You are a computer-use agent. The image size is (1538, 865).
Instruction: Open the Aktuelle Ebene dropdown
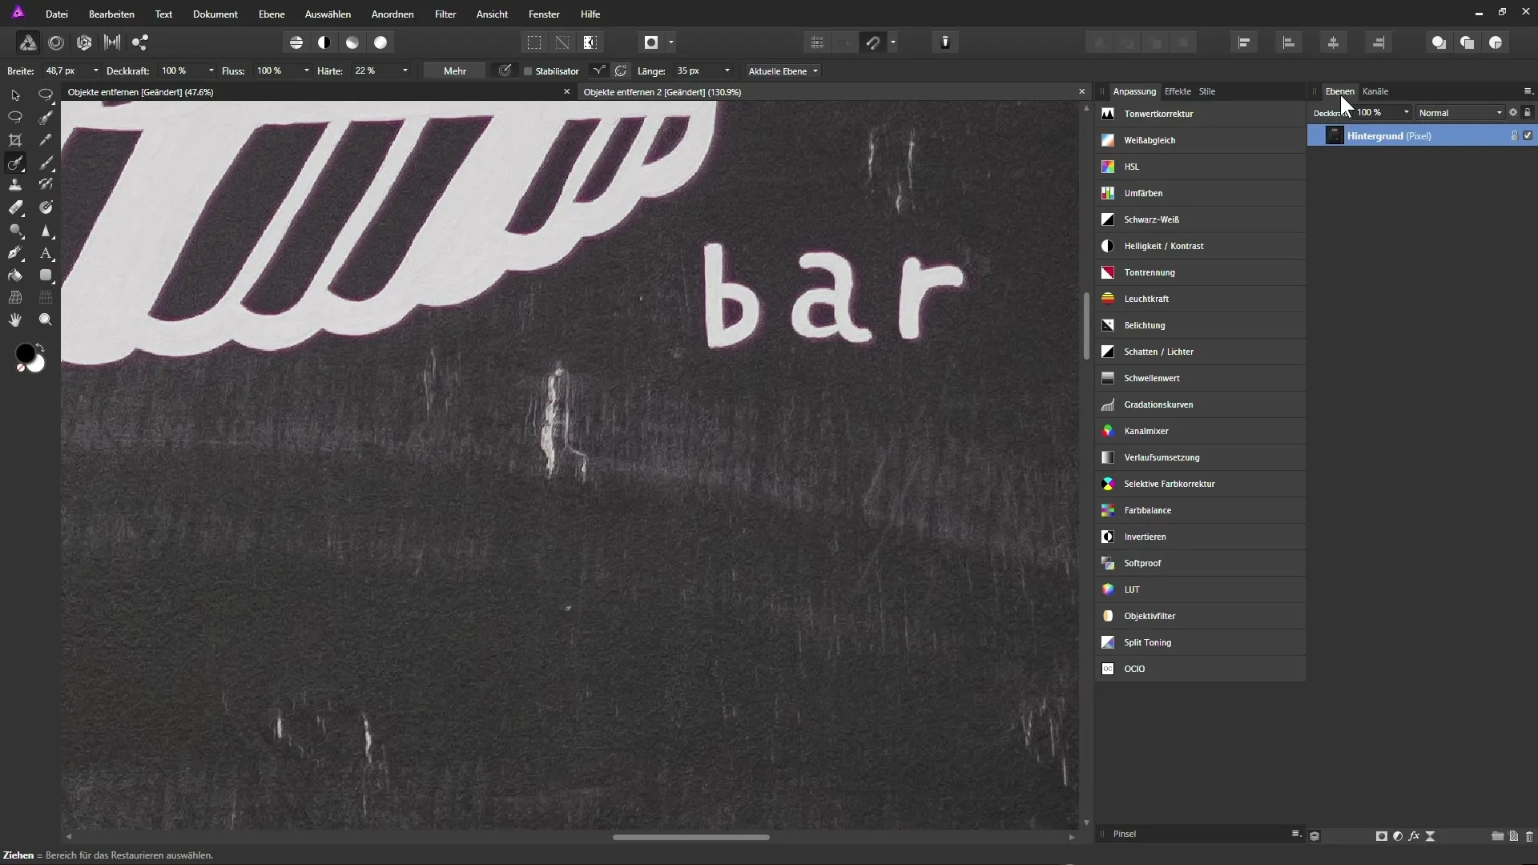click(x=783, y=71)
